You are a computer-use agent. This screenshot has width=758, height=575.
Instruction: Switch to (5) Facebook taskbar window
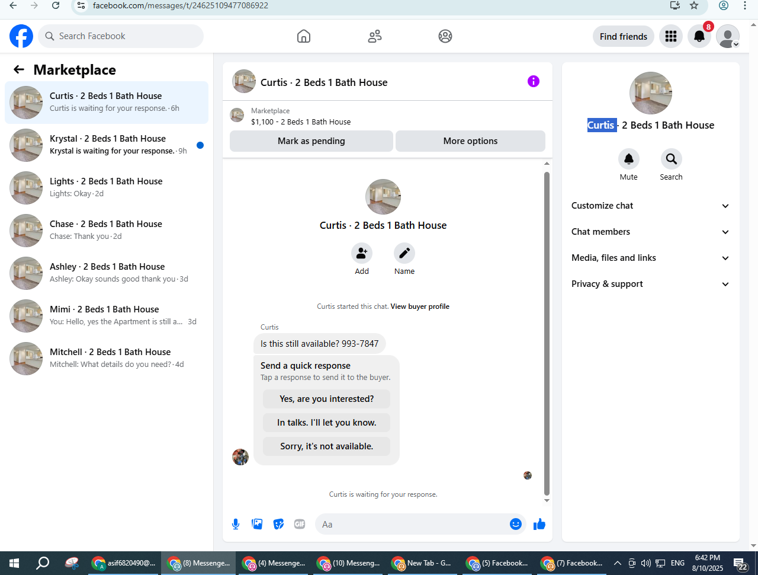point(497,563)
